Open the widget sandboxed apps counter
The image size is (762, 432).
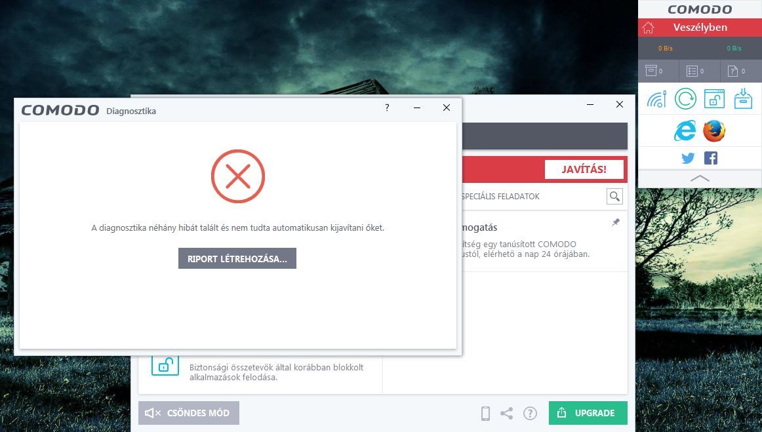(654, 71)
